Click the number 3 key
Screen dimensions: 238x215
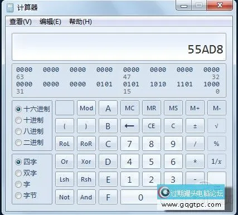[173, 178]
